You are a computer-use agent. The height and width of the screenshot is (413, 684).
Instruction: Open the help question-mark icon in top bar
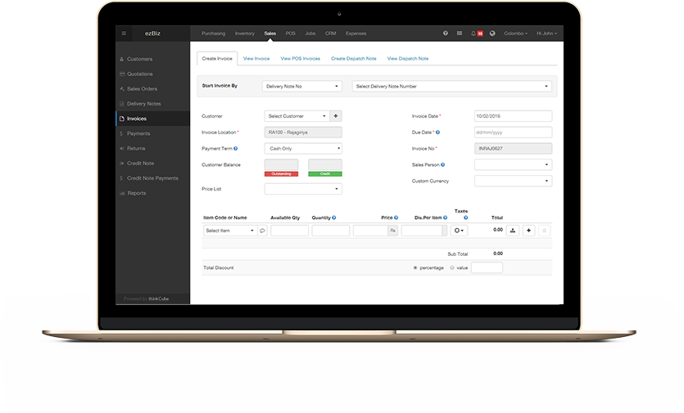pyautogui.click(x=446, y=33)
